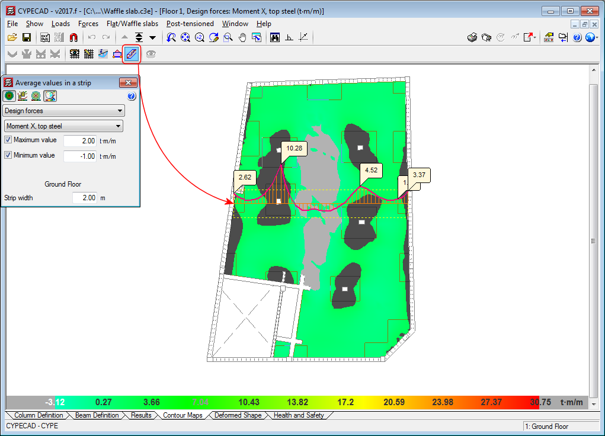Image resolution: width=605 pixels, height=436 pixels.
Task: Click the 20.59 segment of the color scale
Action: pos(393,402)
